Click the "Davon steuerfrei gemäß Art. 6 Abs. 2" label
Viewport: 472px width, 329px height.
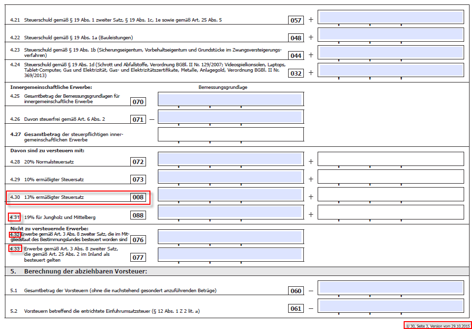coord(65,119)
